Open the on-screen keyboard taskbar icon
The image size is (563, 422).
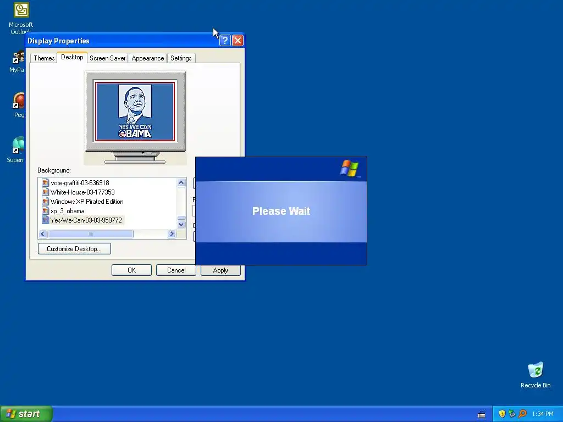(x=482, y=414)
